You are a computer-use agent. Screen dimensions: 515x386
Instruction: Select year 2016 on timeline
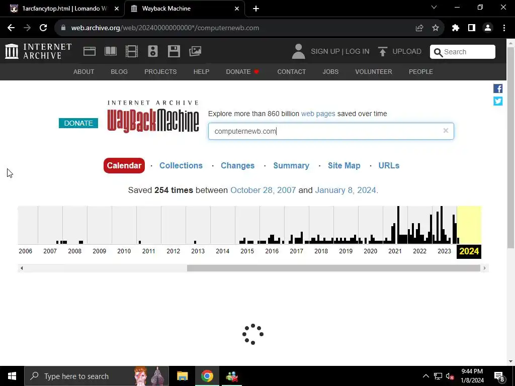[272, 251]
